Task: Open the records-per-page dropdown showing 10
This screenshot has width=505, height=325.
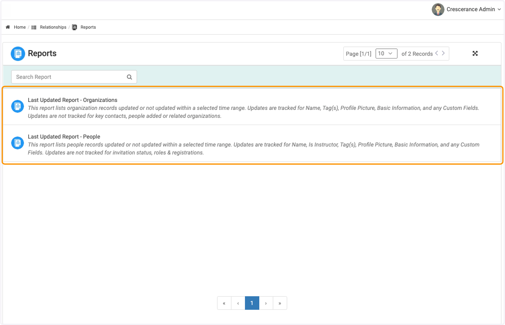Action: (x=386, y=53)
